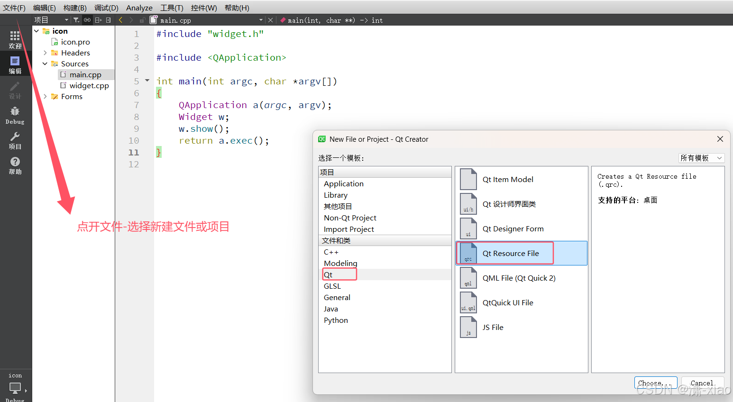Open the kit selector monitor icon
This screenshot has height=402, width=733.
click(x=15, y=388)
